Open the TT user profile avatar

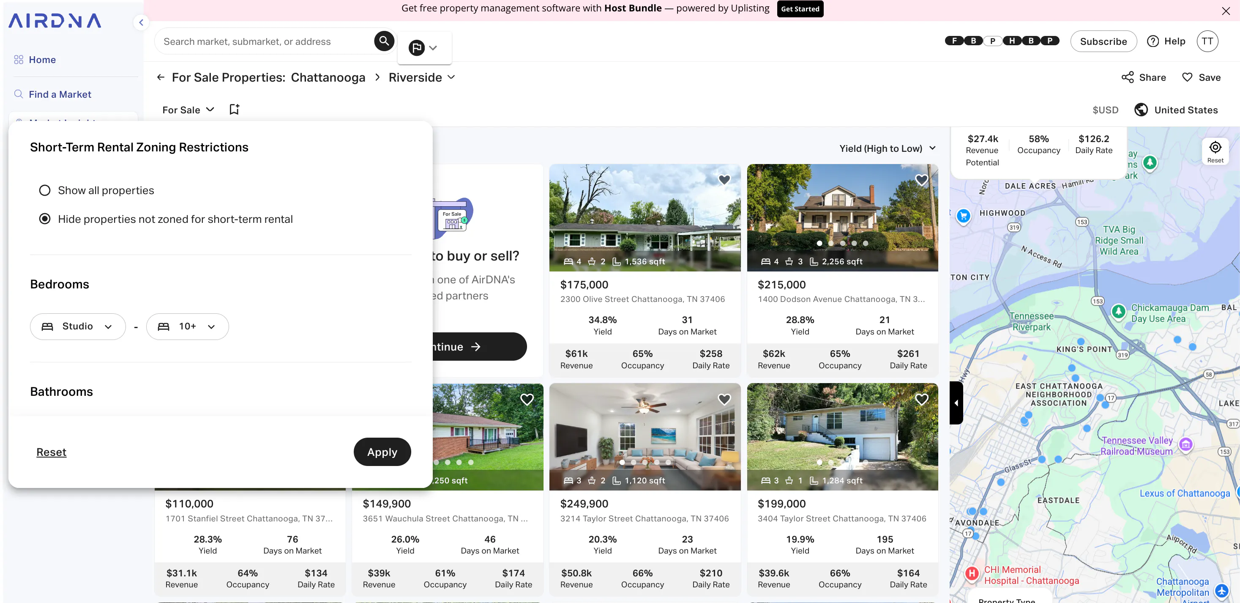click(1207, 41)
